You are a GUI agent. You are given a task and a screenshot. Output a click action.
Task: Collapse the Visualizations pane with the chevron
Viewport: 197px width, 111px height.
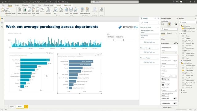tap(177, 18)
